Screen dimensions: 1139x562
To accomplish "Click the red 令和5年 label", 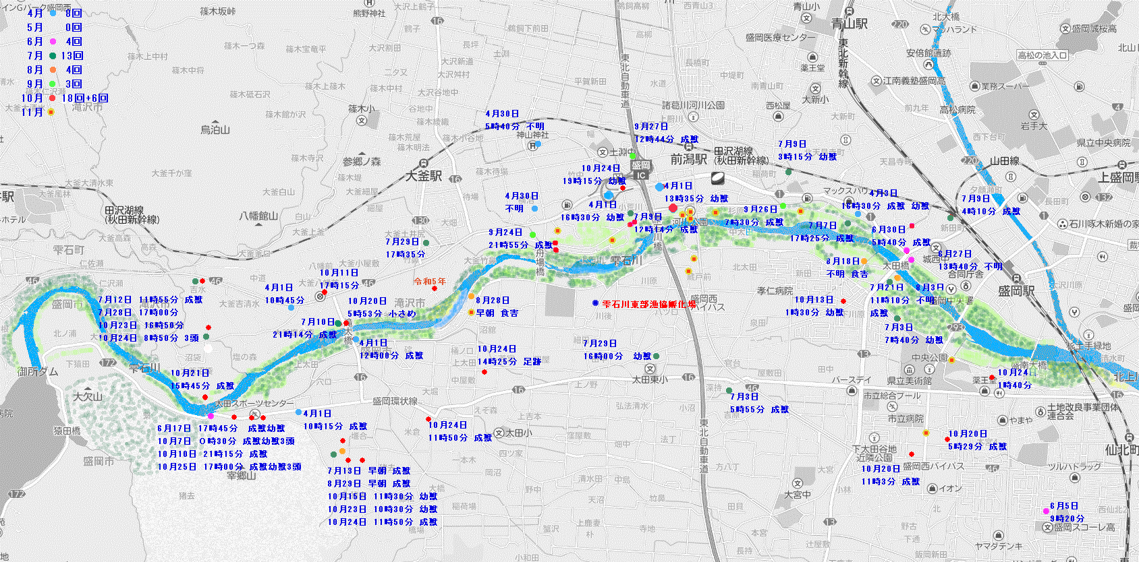I will tap(430, 282).
